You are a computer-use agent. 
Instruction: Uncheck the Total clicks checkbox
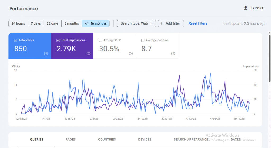pos(16,40)
